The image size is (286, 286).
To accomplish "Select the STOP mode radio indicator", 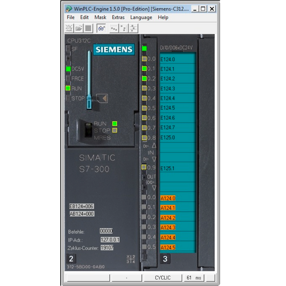I will click(115, 130).
